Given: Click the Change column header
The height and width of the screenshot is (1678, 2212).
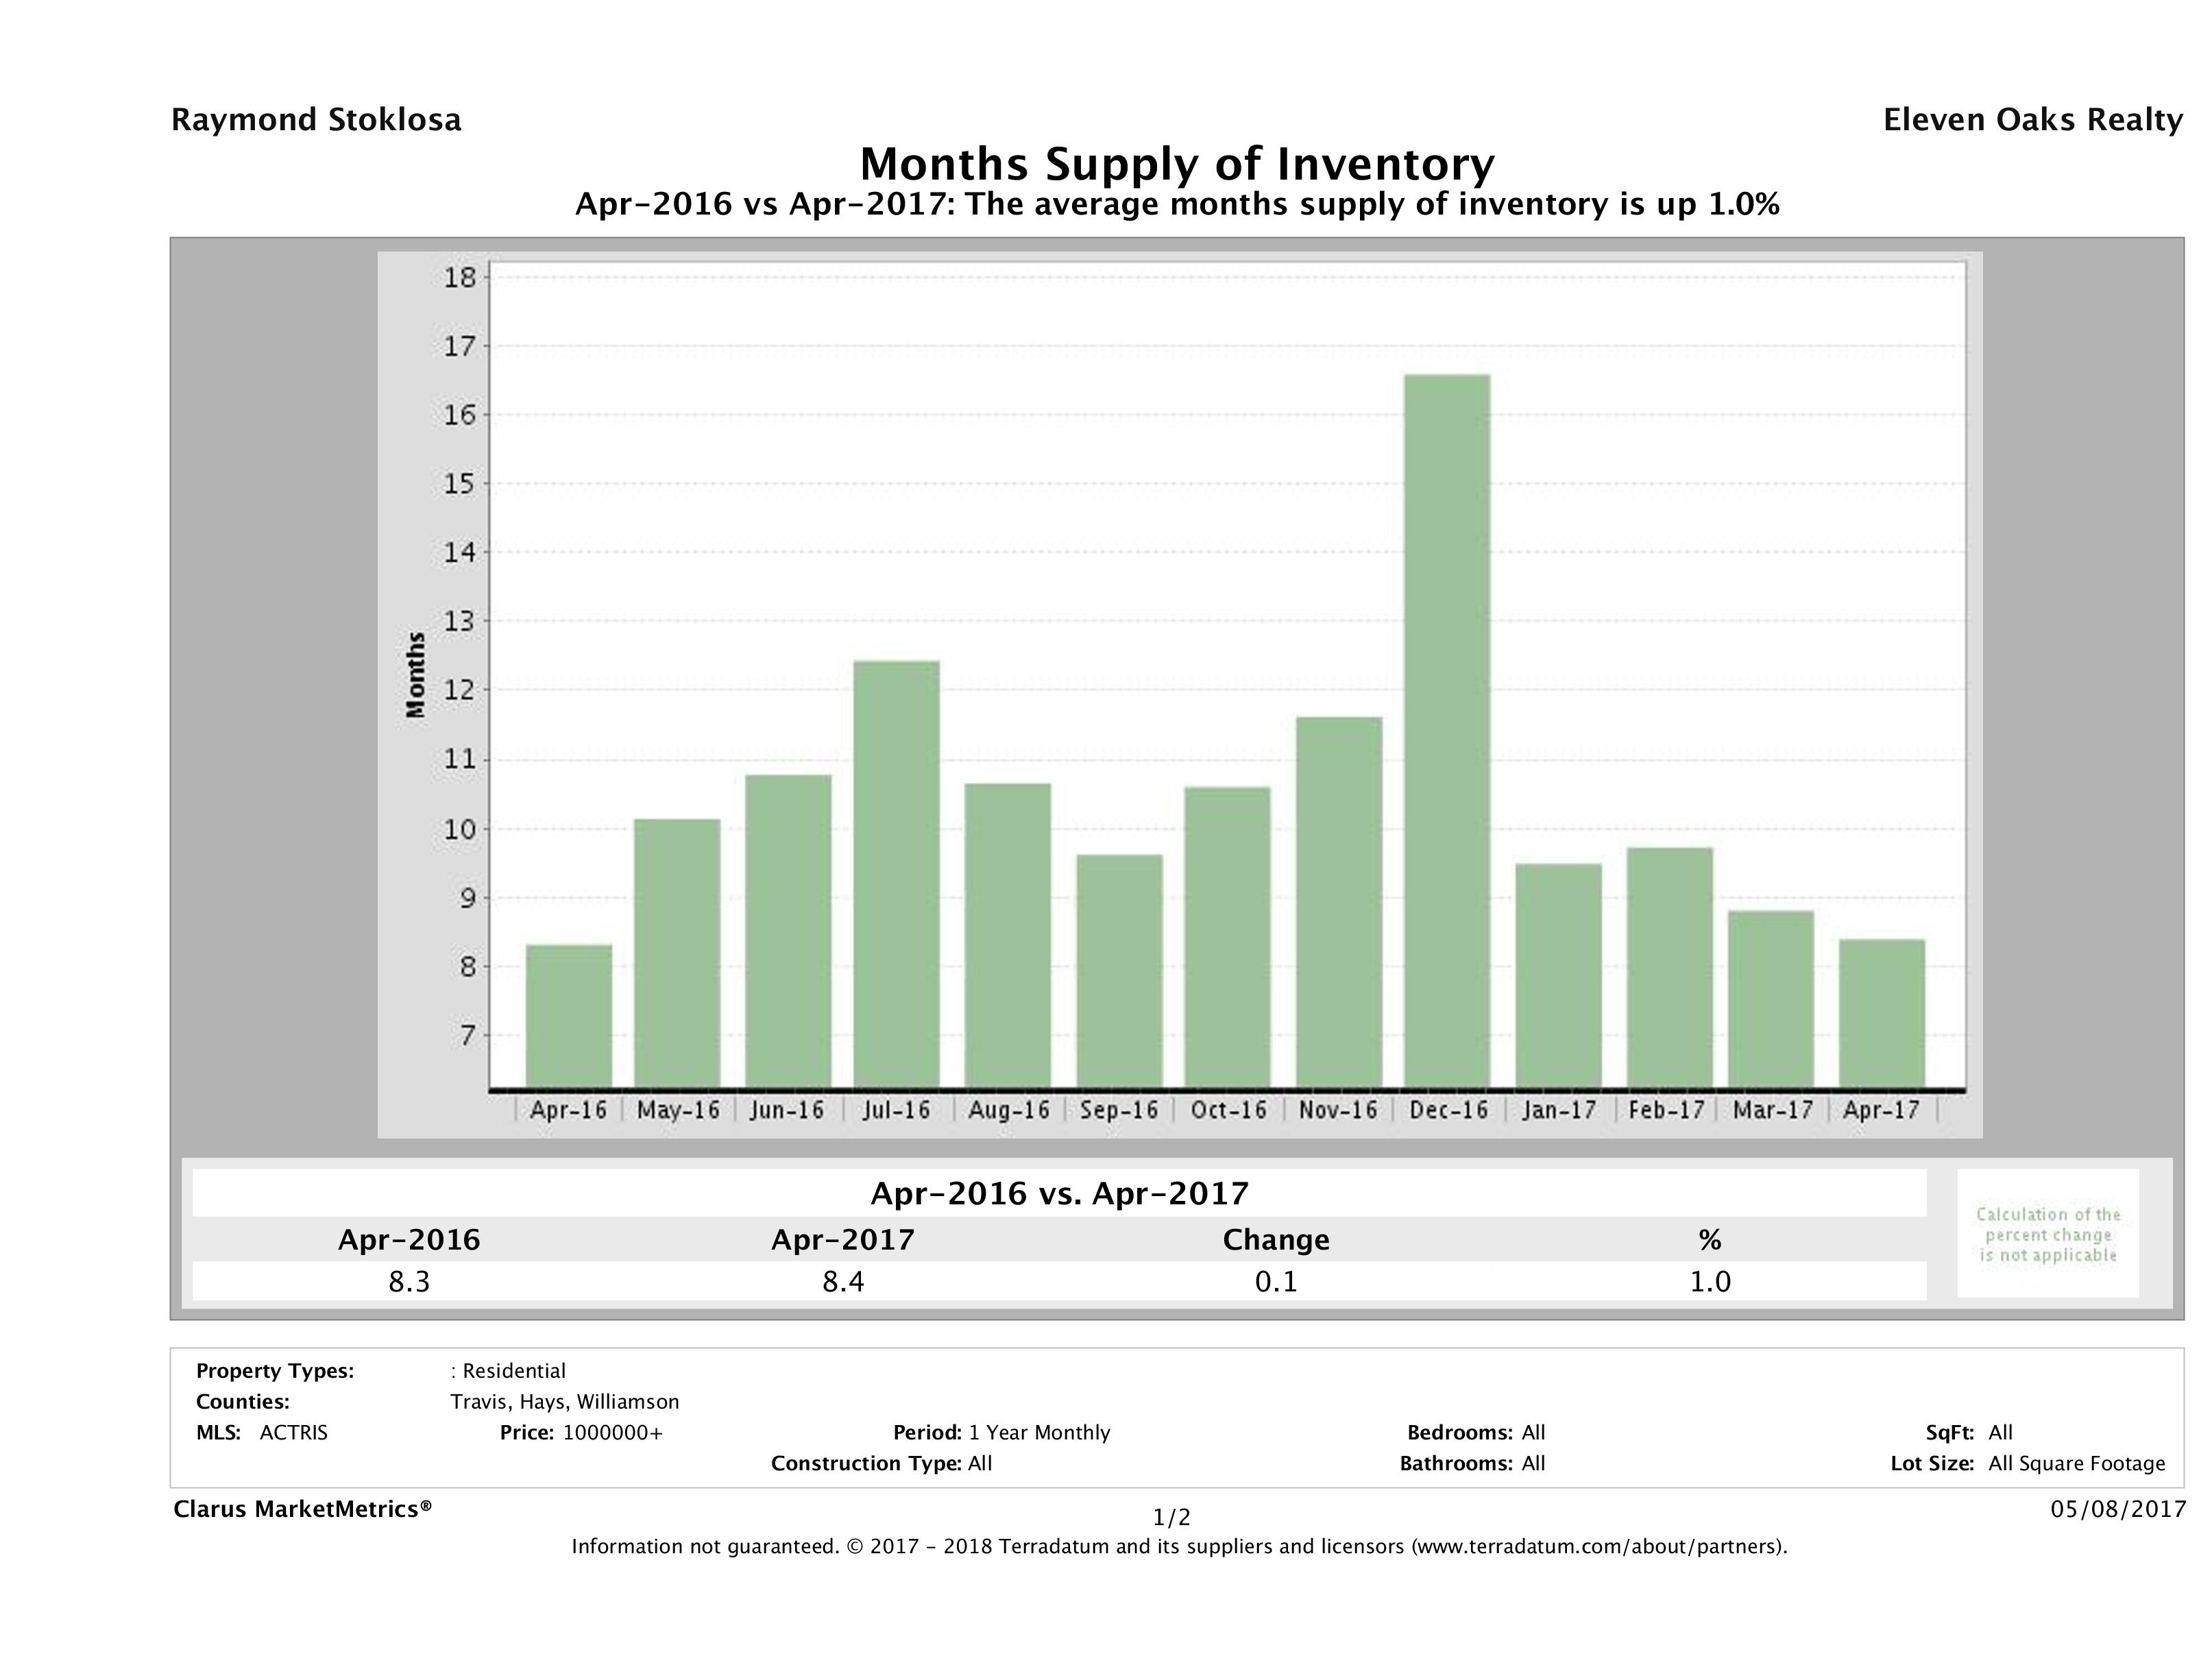Looking at the screenshot, I should (x=1275, y=1240).
